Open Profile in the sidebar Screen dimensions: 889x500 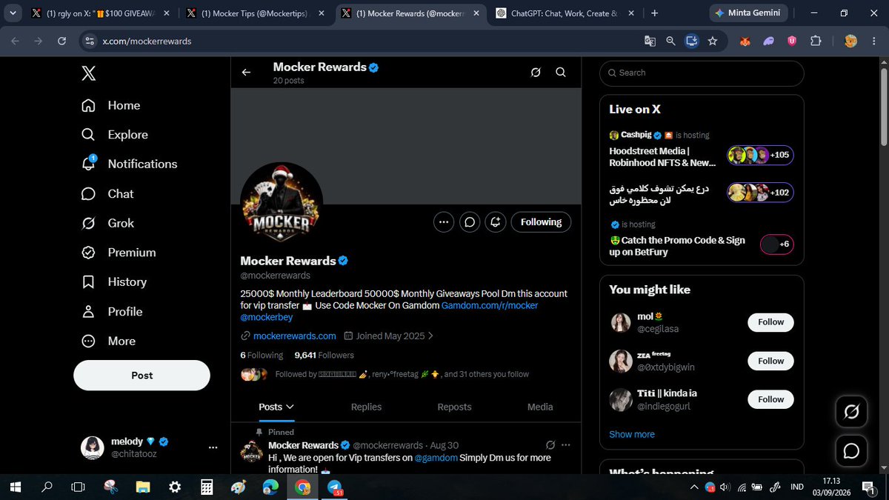pos(112,311)
